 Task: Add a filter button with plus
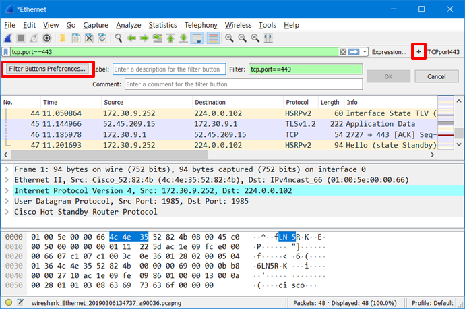[x=418, y=52]
